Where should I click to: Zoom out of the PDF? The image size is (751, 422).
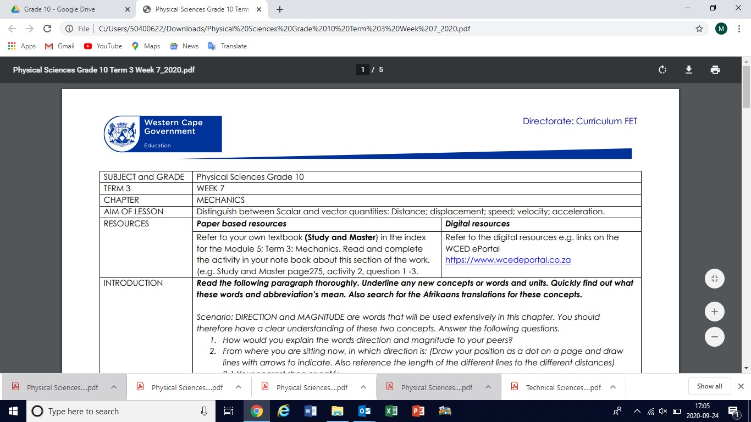(714, 337)
